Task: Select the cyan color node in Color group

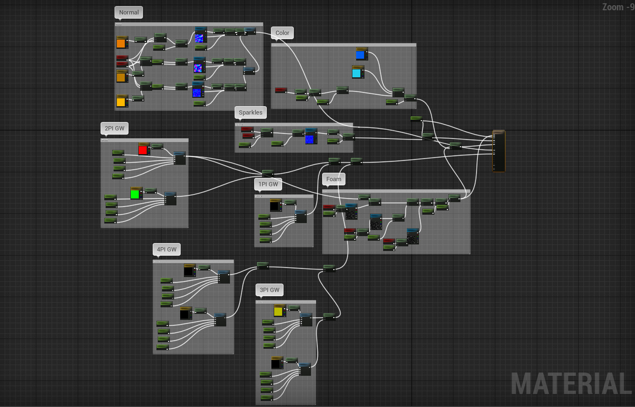Action: (358, 72)
